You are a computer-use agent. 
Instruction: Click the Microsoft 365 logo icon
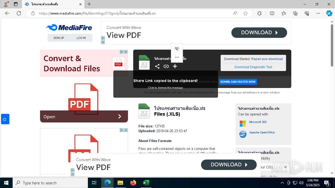[243, 124]
